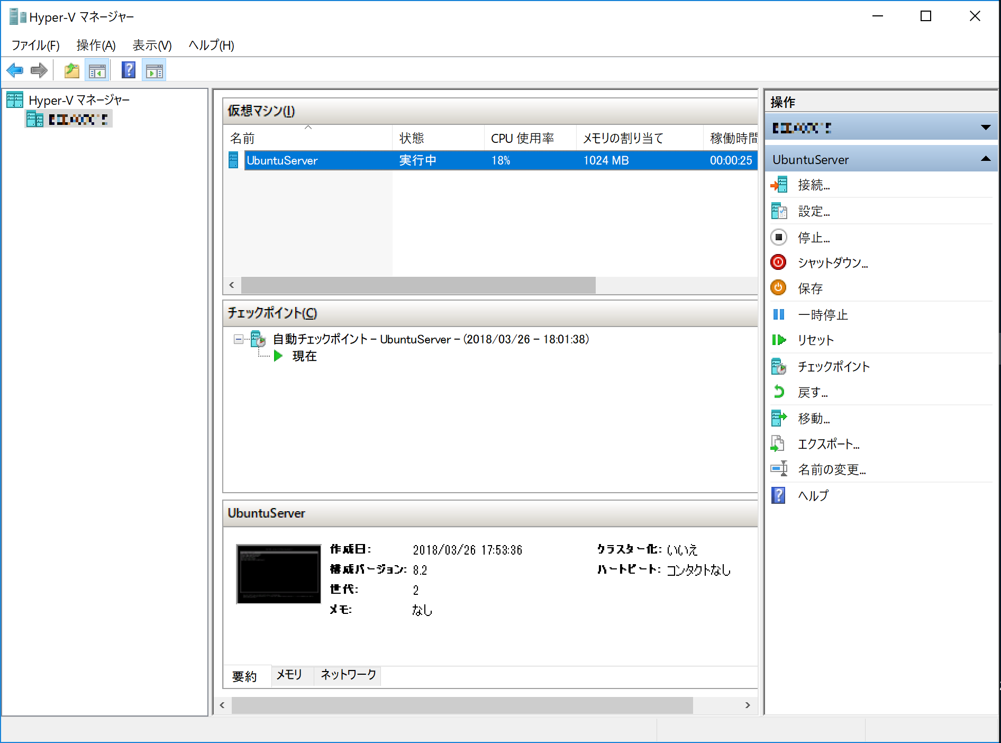
Task: Select the Hyper-V マネージャー root tree node
Action: [79, 100]
